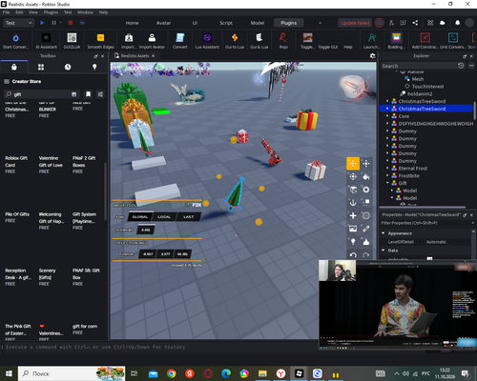Expand the Core model in Explorer
The height and width of the screenshot is (381, 477).
pos(387,116)
